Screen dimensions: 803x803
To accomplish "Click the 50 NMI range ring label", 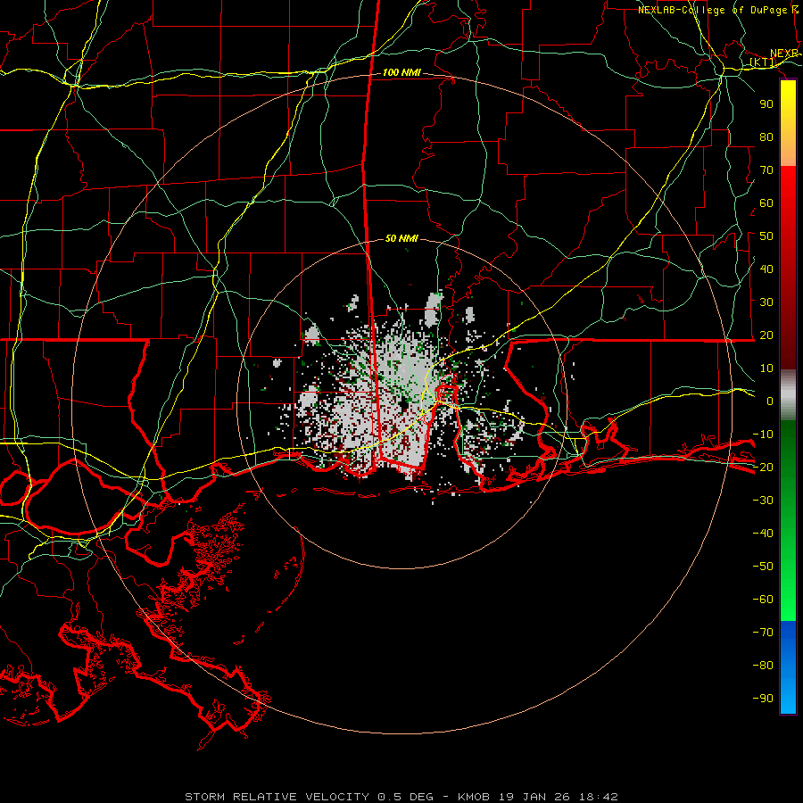I will pos(401,238).
